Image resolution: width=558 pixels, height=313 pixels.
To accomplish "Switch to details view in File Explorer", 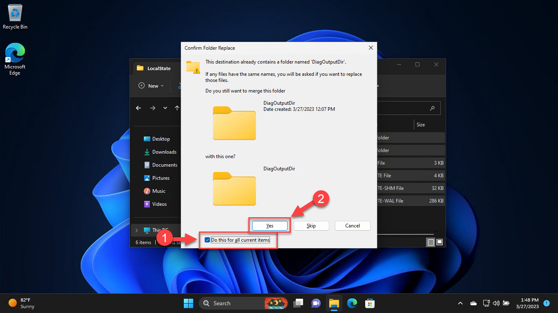I will (431, 242).
